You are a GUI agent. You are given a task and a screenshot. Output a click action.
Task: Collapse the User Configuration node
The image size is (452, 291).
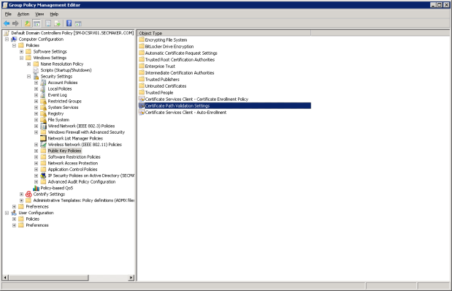[x=7, y=213]
